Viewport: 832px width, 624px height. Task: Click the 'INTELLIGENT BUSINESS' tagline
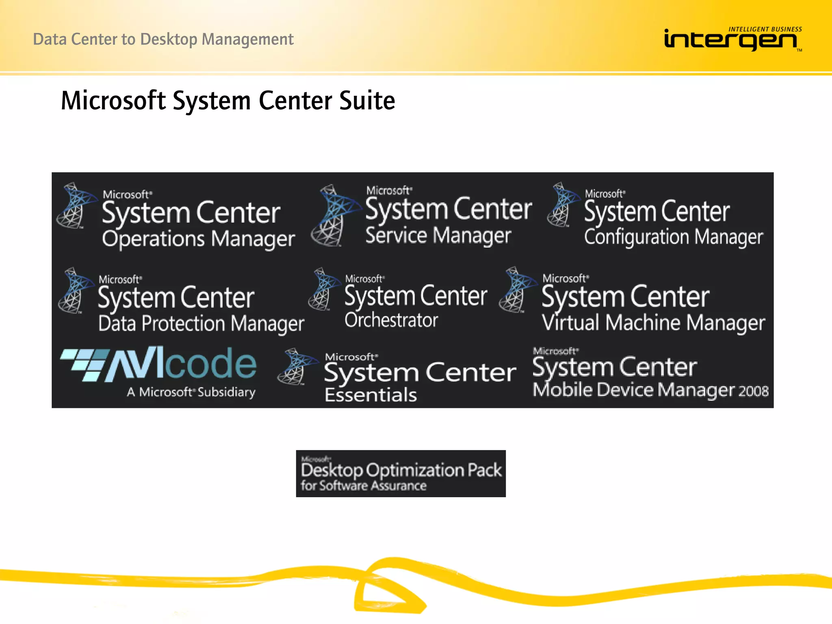coord(765,29)
